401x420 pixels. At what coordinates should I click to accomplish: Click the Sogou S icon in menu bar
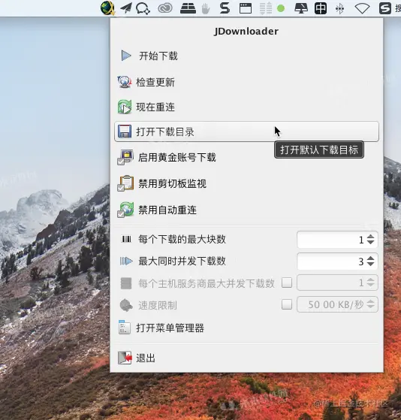[x=385, y=8]
